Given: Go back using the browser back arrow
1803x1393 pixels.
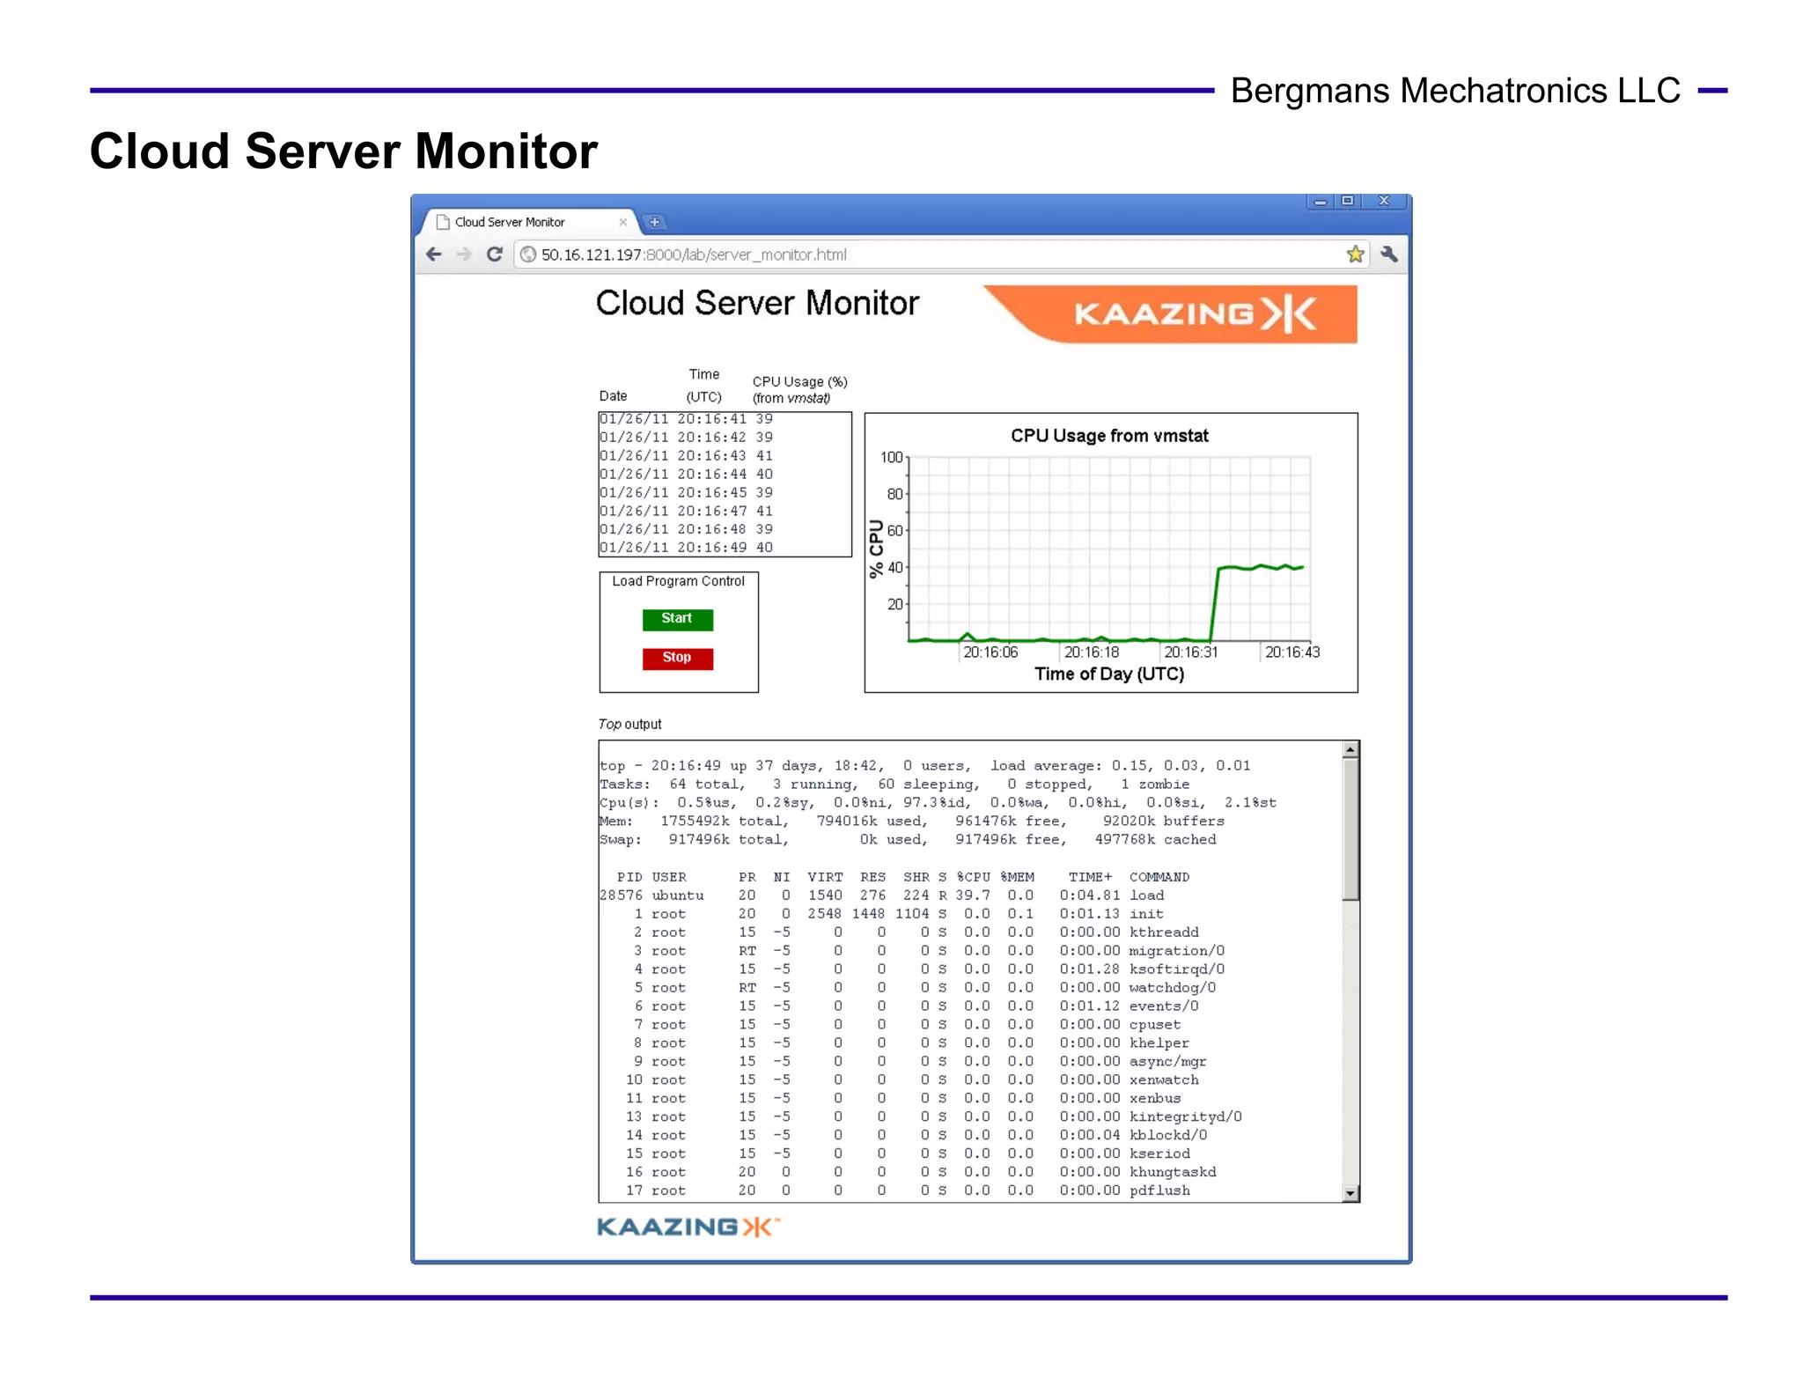Looking at the screenshot, I should pos(433,254).
